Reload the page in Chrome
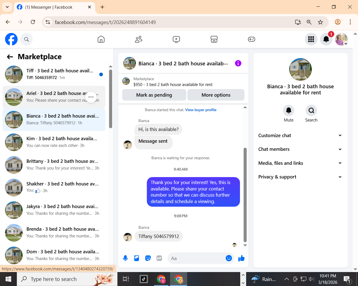 tap(33, 22)
